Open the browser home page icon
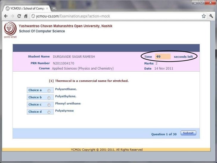Viewport: 217px width, 163px height. click(26, 16)
